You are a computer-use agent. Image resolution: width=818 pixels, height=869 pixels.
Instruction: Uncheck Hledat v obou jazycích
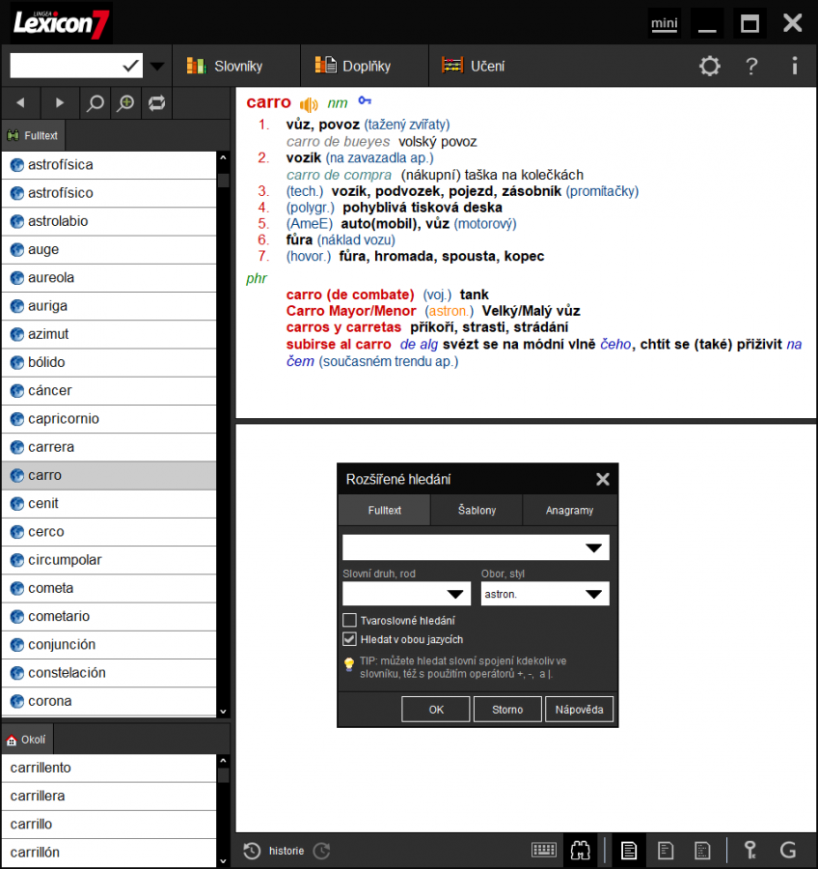click(x=349, y=638)
